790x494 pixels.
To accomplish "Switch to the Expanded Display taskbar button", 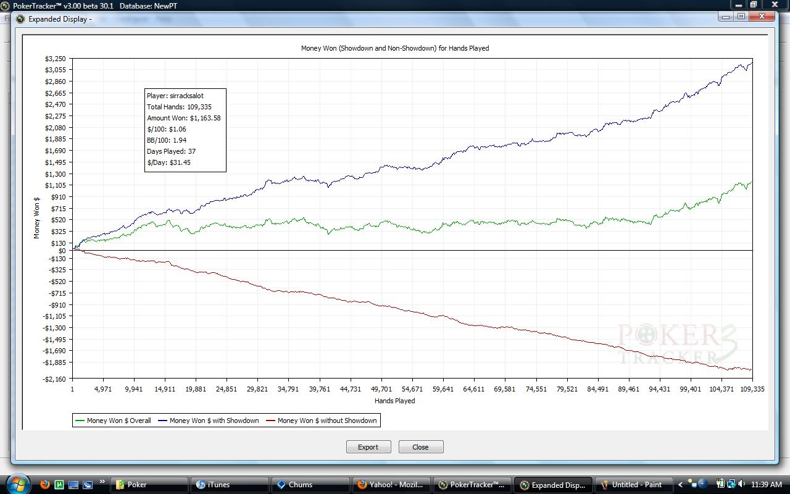I will pyautogui.click(x=553, y=485).
